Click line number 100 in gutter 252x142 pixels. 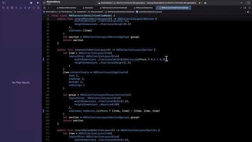click(x=47, y=95)
